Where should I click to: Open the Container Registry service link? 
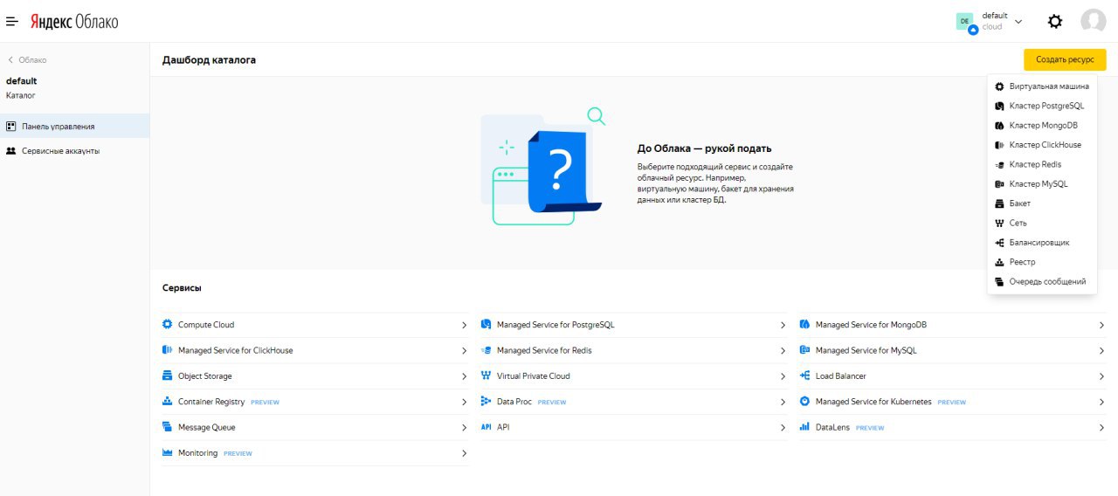[211, 402]
